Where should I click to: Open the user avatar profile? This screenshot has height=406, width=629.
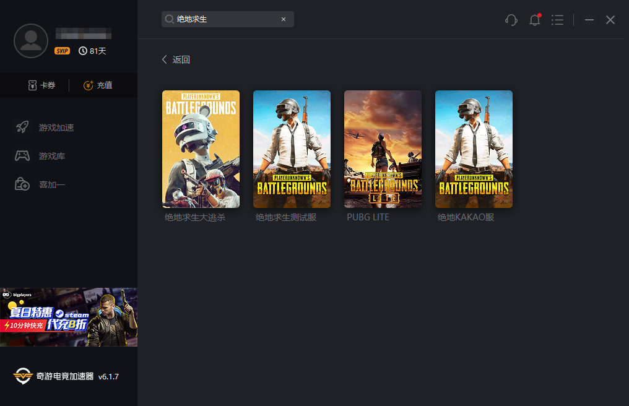(31, 41)
